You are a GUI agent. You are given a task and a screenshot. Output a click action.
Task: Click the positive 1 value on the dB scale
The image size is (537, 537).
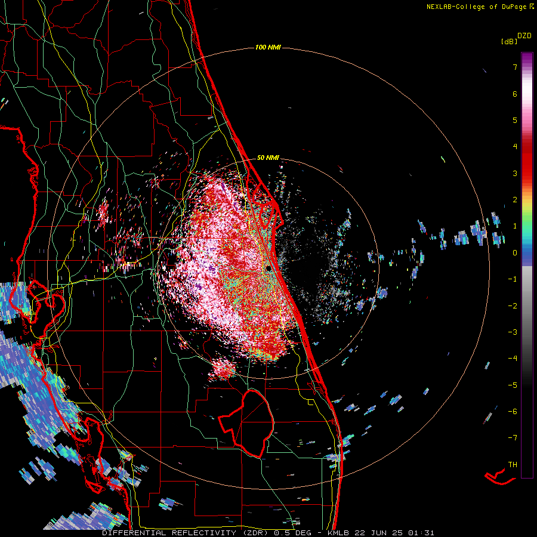(515, 226)
